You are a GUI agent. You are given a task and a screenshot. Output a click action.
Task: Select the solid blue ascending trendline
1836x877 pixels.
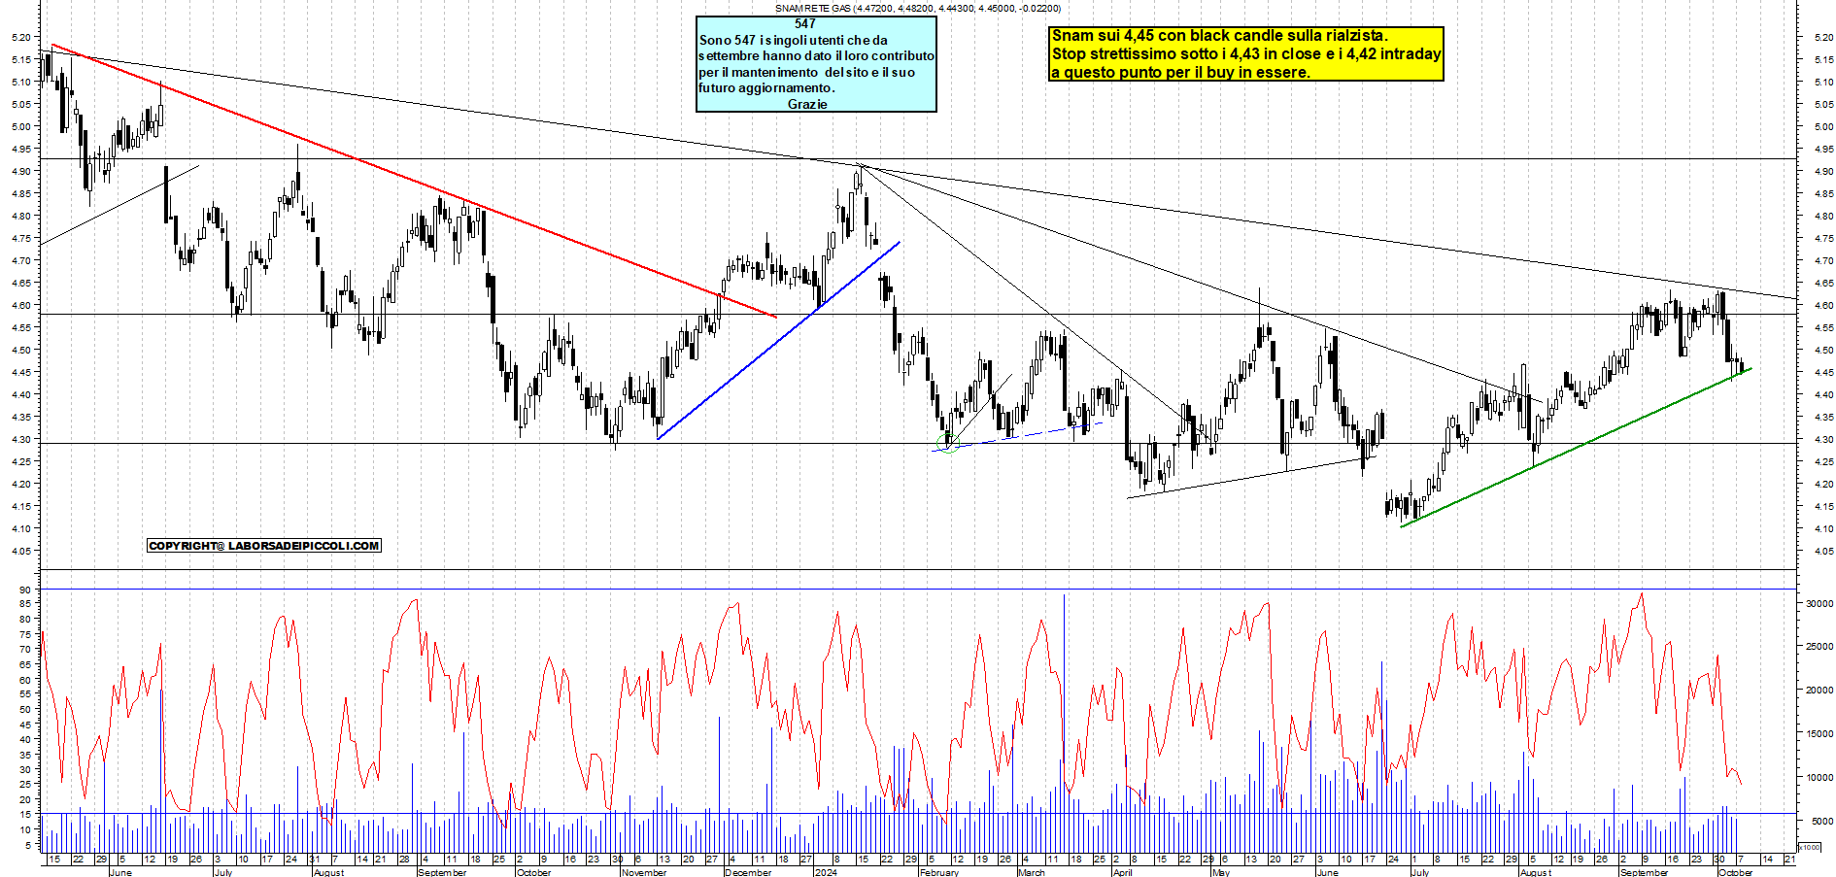[778, 341]
